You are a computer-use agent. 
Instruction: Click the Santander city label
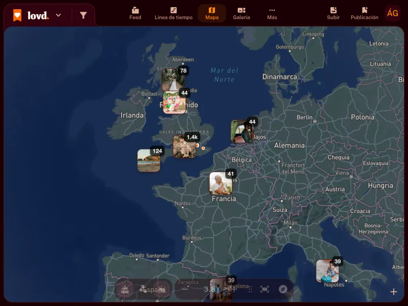(x=158, y=256)
